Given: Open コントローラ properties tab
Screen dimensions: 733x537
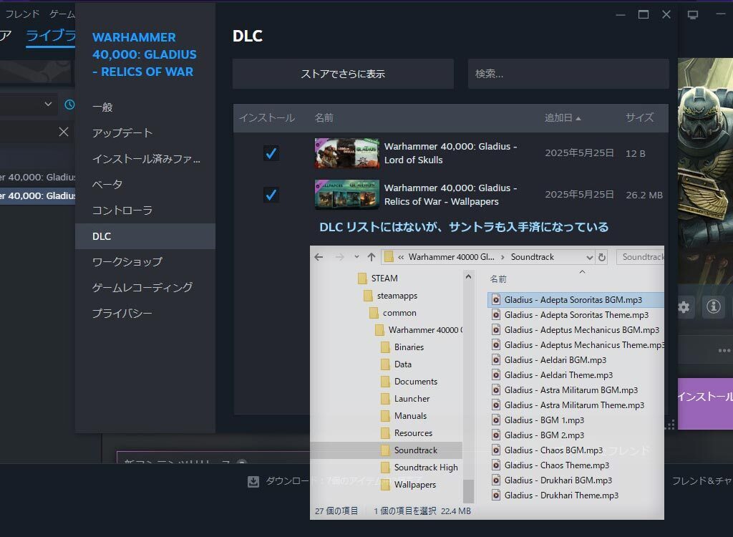Looking at the screenshot, I should coord(145,211).
